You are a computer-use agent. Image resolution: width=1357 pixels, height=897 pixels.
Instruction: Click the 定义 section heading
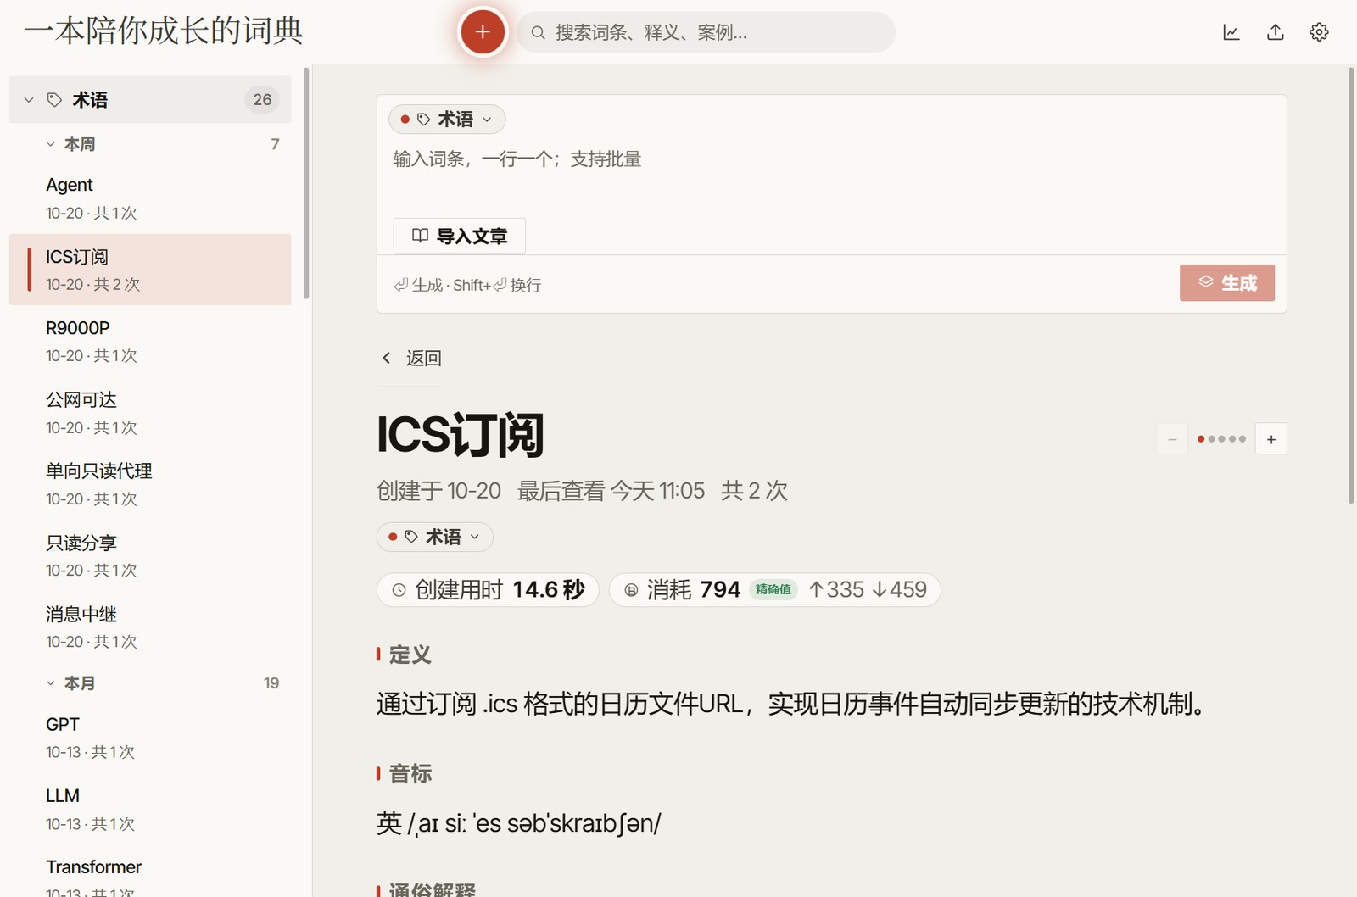pos(410,655)
